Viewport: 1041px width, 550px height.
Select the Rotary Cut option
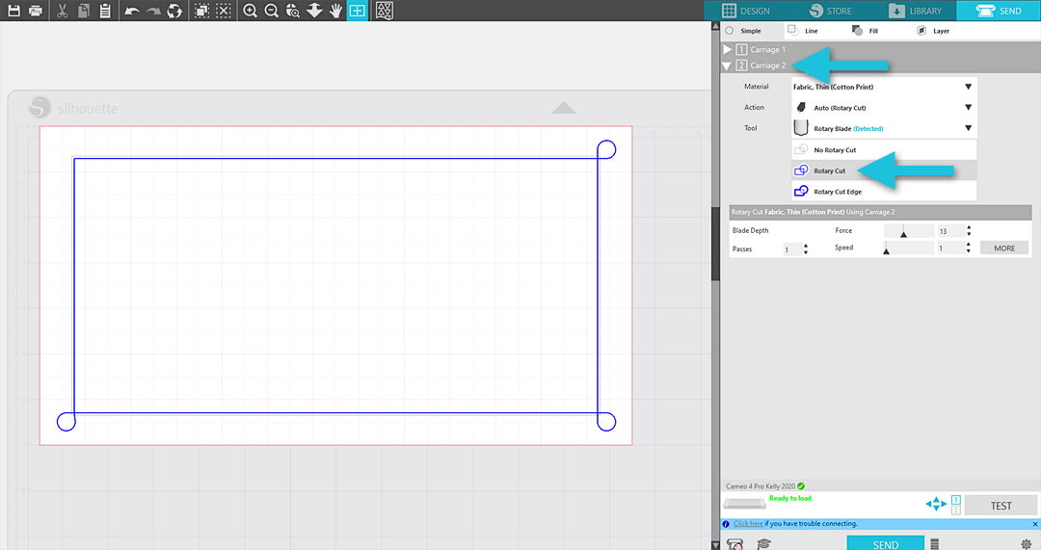point(884,170)
